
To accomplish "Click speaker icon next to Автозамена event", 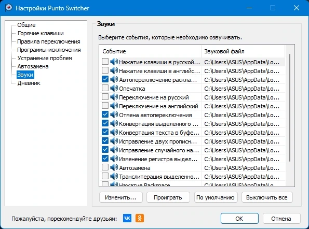I will (114, 167).
